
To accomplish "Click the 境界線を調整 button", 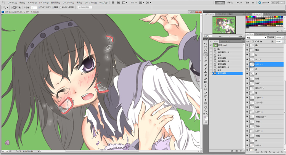I will (85, 8).
